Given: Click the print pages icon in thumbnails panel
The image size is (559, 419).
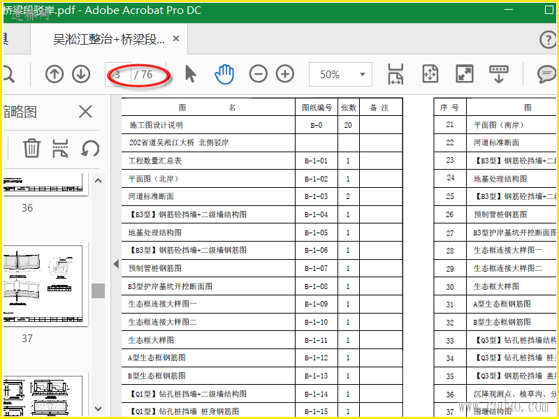Looking at the screenshot, I should pos(60,148).
